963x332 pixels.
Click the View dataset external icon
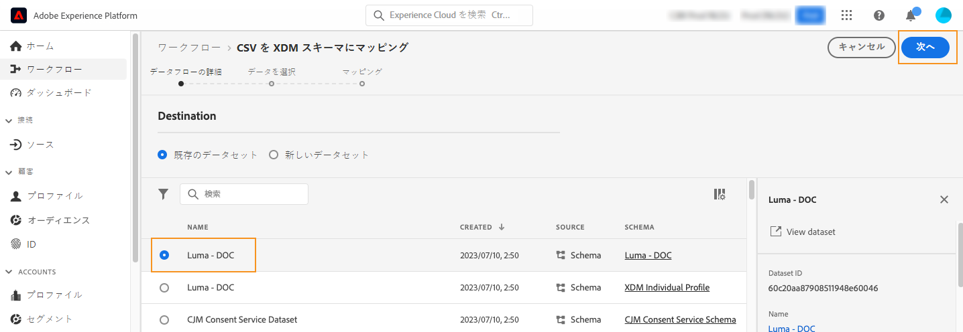click(x=775, y=232)
